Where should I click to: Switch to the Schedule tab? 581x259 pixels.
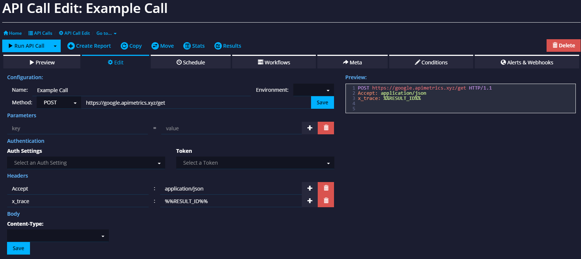(x=191, y=62)
